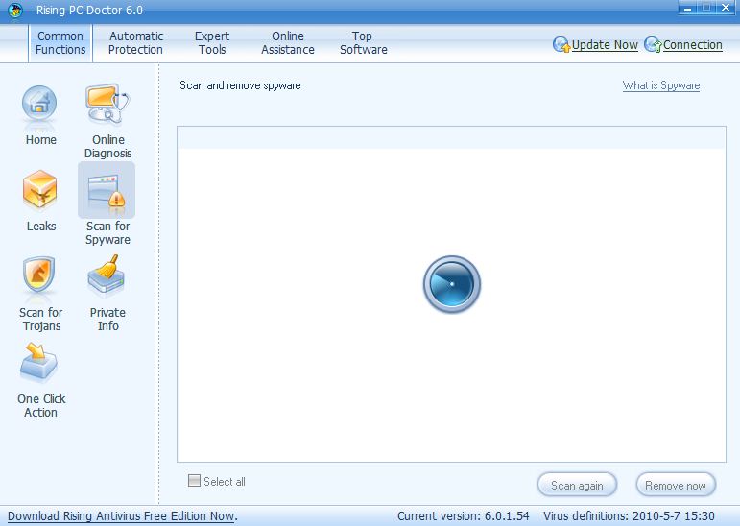The height and width of the screenshot is (526, 740).
Task: Click the Update Now link
Action: [x=605, y=45]
